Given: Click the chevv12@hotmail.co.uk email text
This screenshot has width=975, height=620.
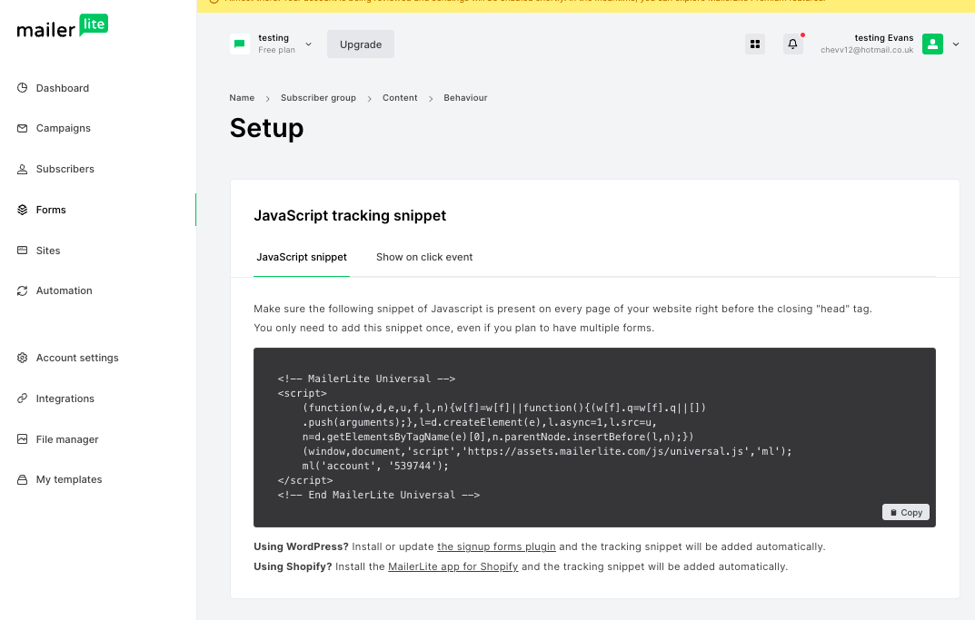Looking at the screenshot, I should click(x=867, y=50).
